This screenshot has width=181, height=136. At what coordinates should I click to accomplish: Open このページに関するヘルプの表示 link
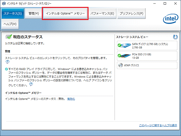click(x=158, y=125)
